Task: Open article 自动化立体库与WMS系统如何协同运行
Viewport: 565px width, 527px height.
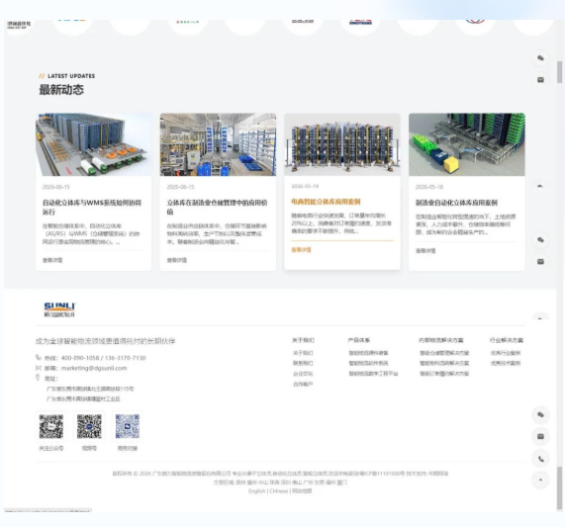Action: point(92,208)
